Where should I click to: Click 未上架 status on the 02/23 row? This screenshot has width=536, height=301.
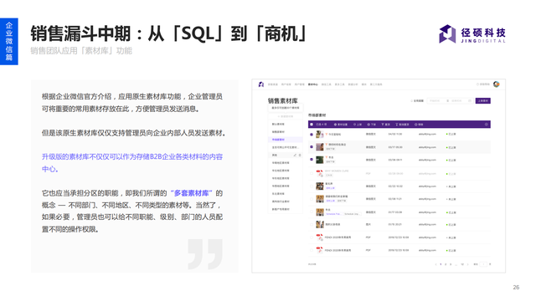451,186
